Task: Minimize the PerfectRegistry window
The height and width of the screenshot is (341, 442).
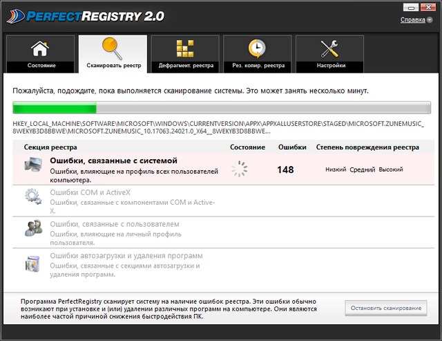Action: coord(412,6)
